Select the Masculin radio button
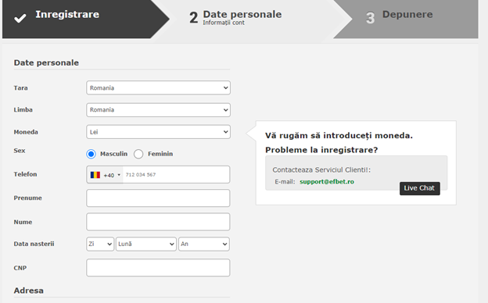 pyautogui.click(x=91, y=154)
